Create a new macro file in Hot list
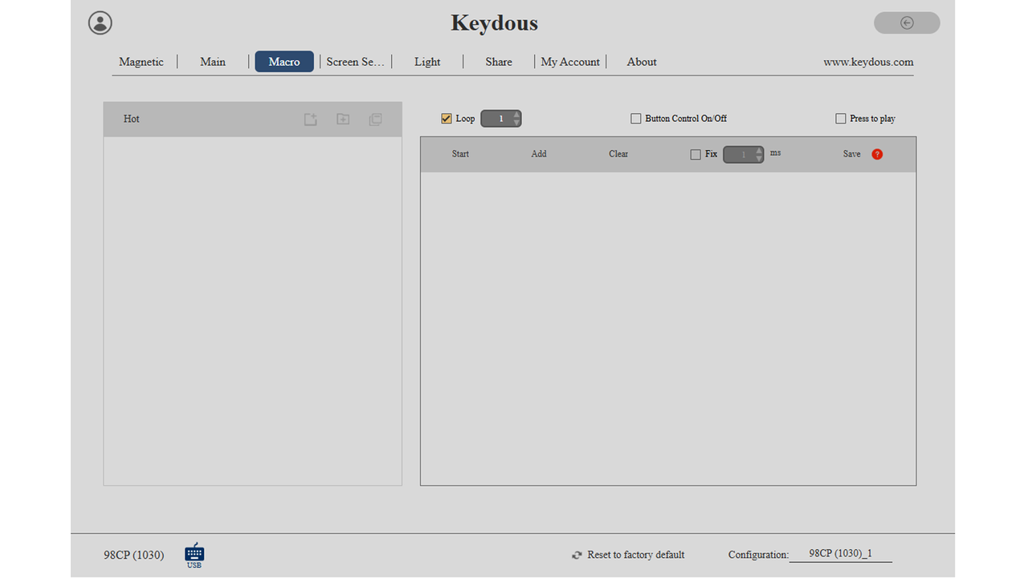Screen dimensions: 1028x578 tap(311, 119)
